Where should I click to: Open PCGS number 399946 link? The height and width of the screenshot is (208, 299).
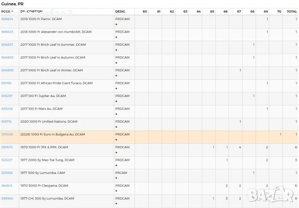(7, 199)
